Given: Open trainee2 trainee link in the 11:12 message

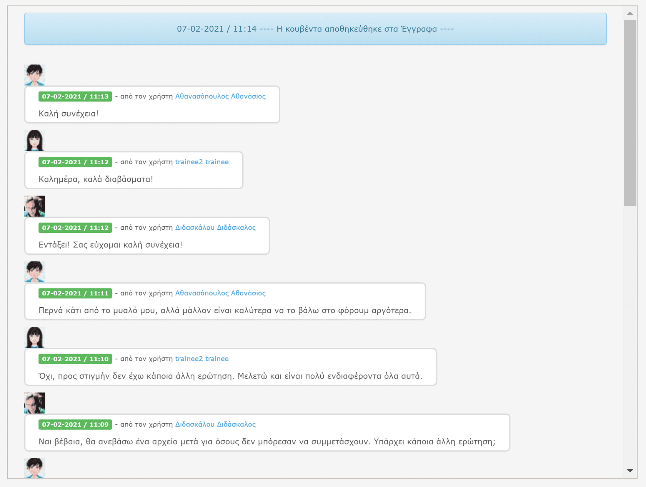Looking at the screenshot, I should tap(202, 162).
